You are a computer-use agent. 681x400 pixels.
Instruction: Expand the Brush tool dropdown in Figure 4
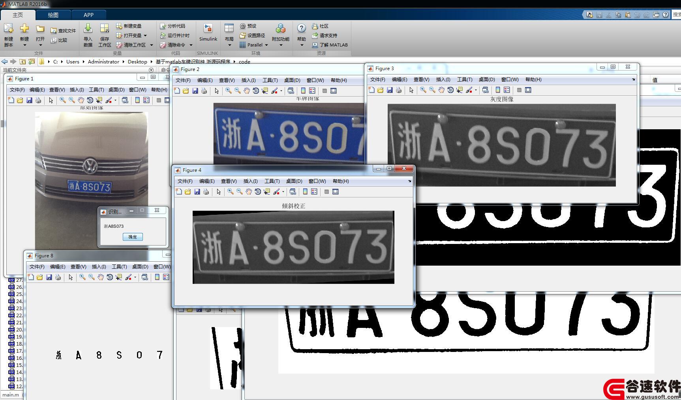click(x=283, y=192)
